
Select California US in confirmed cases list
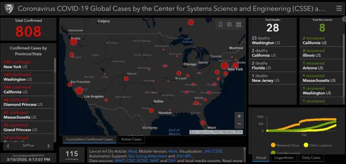pos(28,90)
